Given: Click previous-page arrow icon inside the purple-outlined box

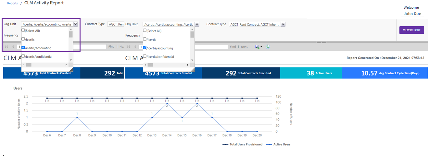Looking at the screenshot, I should (x=13, y=47).
